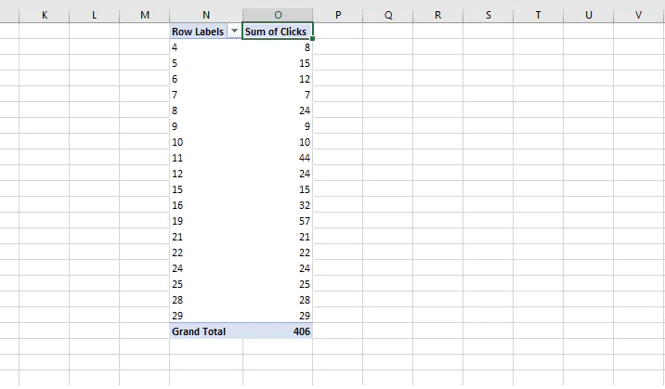Select column L header
Screen dimensions: 665x389
coord(94,15)
